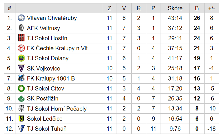
Task: Click the TJ Sokol Horní Počaply crest
Action: point(21,108)
